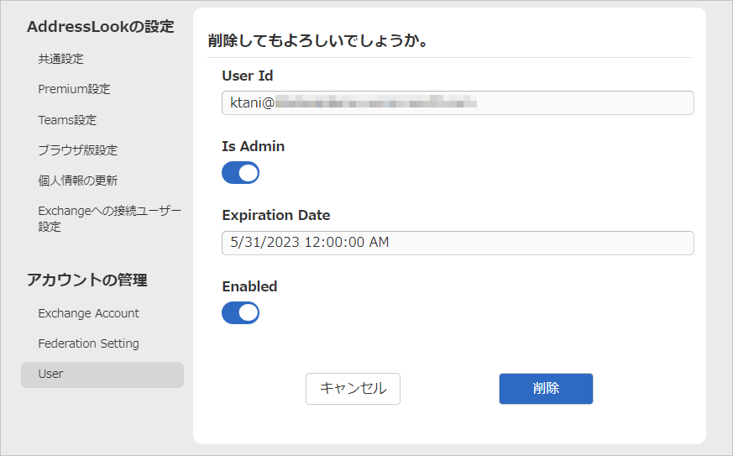Click the 削除してもよろしいでしょうか。 heading
The width and height of the screenshot is (733, 456).
click(x=317, y=40)
